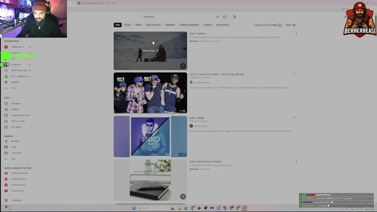
Task: Clear the search box with the X icon
Action: (x=217, y=17)
